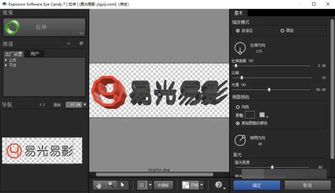Select the 固定 scale mode radio
The width and height of the screenshot is (335, 193).
[x=282, y=31]
